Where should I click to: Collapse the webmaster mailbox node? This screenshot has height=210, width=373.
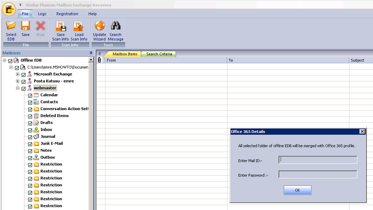click(18, 88)
